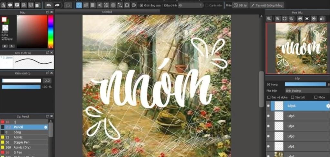The width and height of the screenshot is (330, 157).
Task: Enable vanishing point snap
Action: click(100, 5)
